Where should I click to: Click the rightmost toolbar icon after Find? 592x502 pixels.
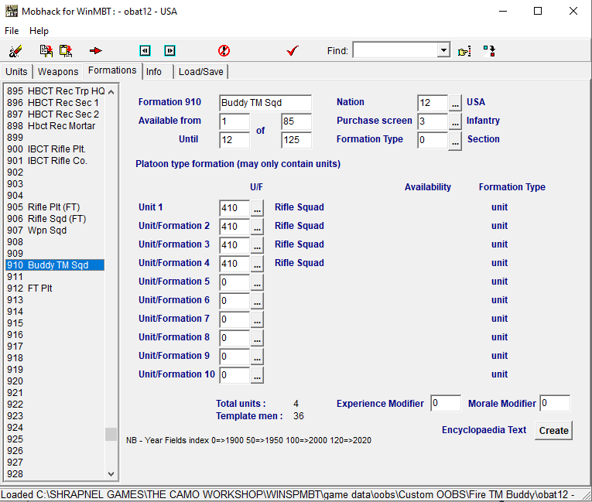point(489,51)
